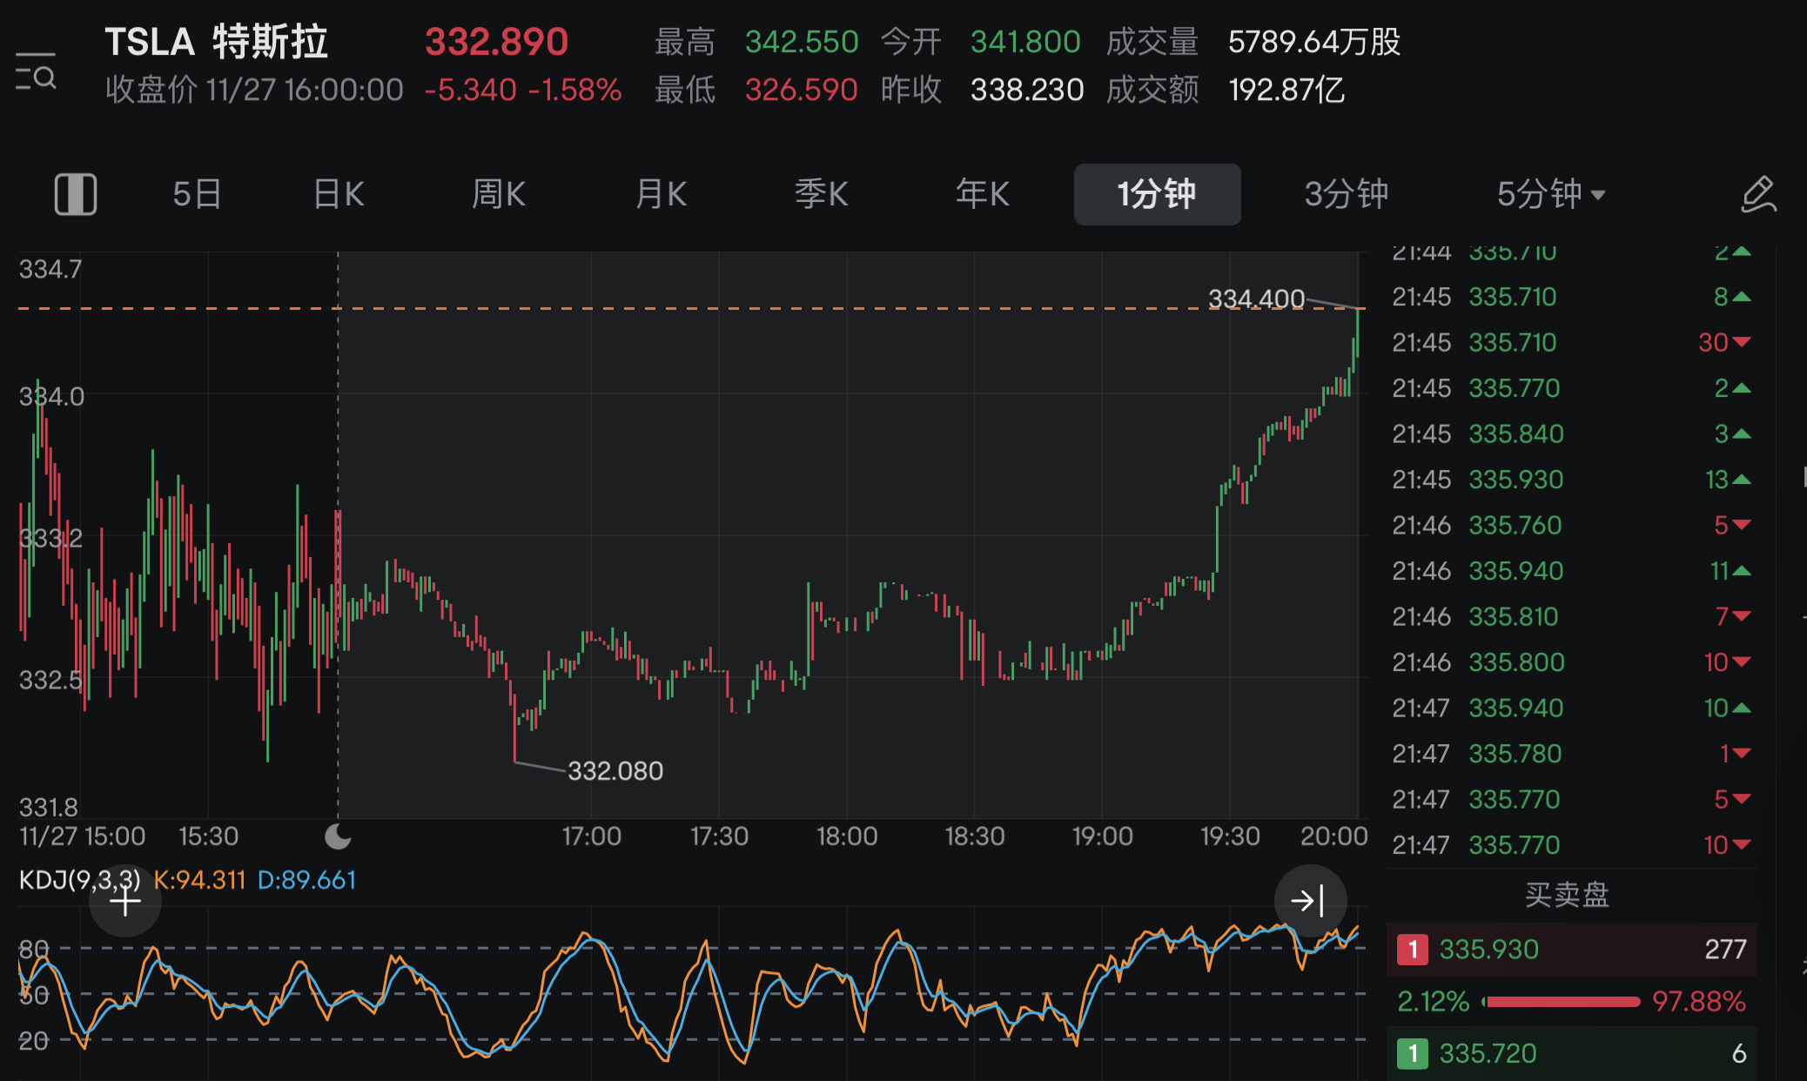
Task: Click the 97.88% ask ratio value
Action: click(1699, 1002)
